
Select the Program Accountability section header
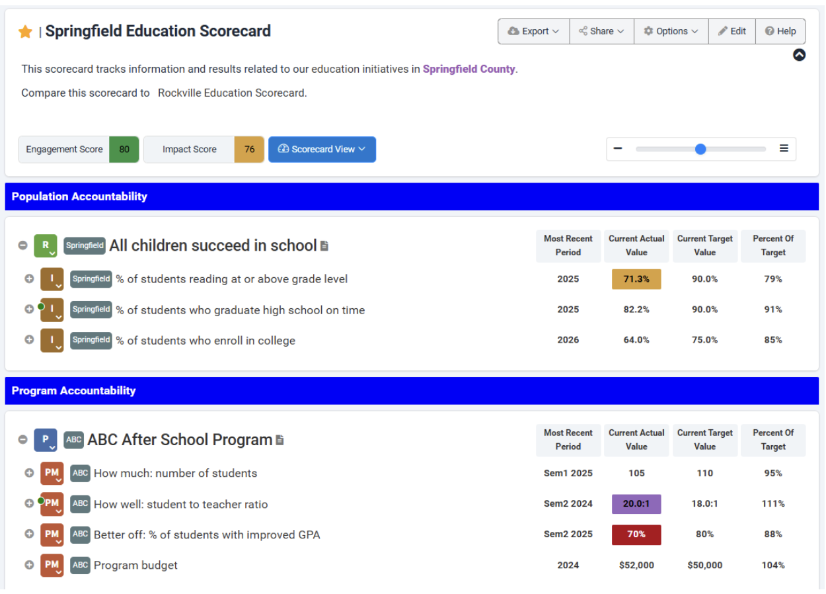[x=412, y=391]
